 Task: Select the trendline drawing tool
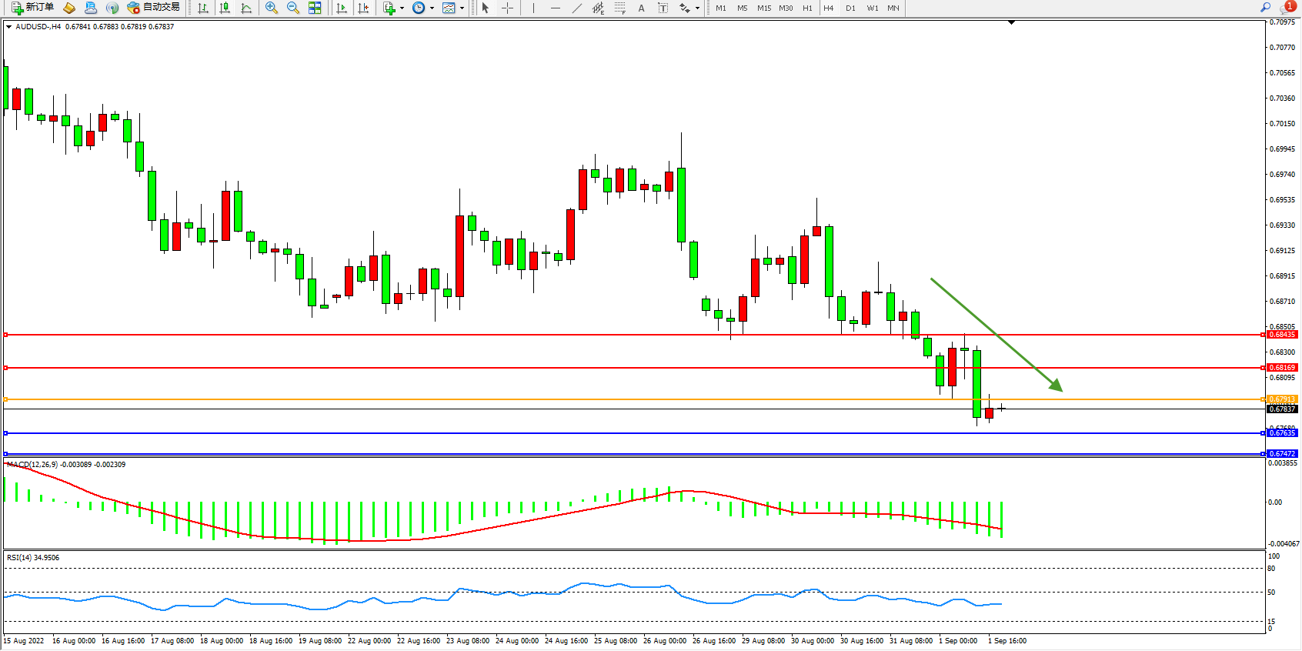[x=576, y=8]
